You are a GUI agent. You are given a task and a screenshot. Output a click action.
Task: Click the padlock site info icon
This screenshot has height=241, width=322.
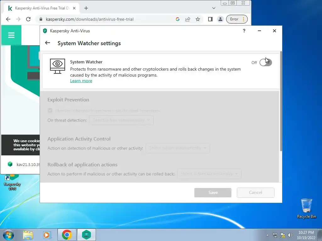point(41,19)
